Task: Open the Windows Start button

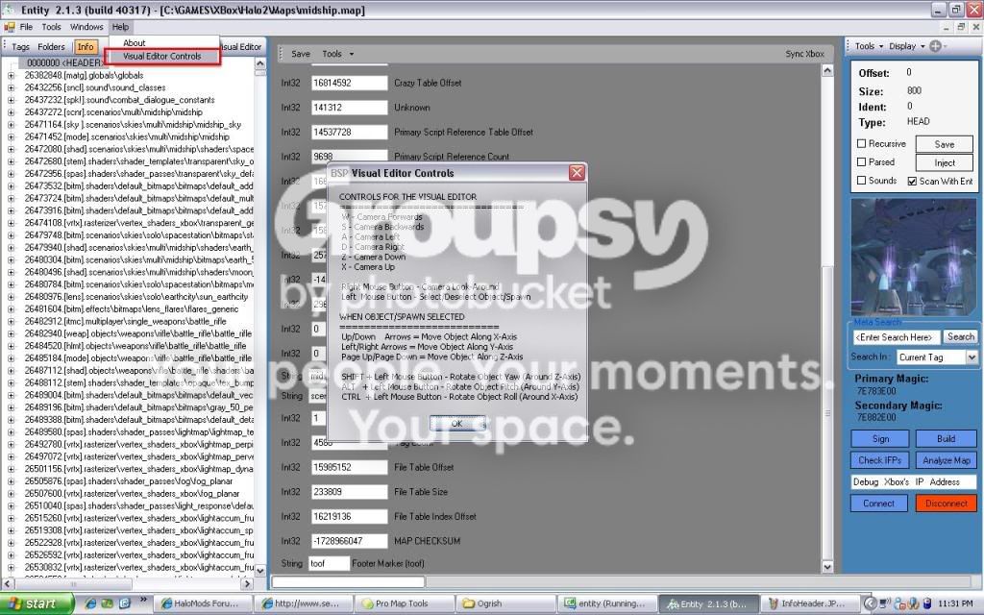Action: coord(37,603)
